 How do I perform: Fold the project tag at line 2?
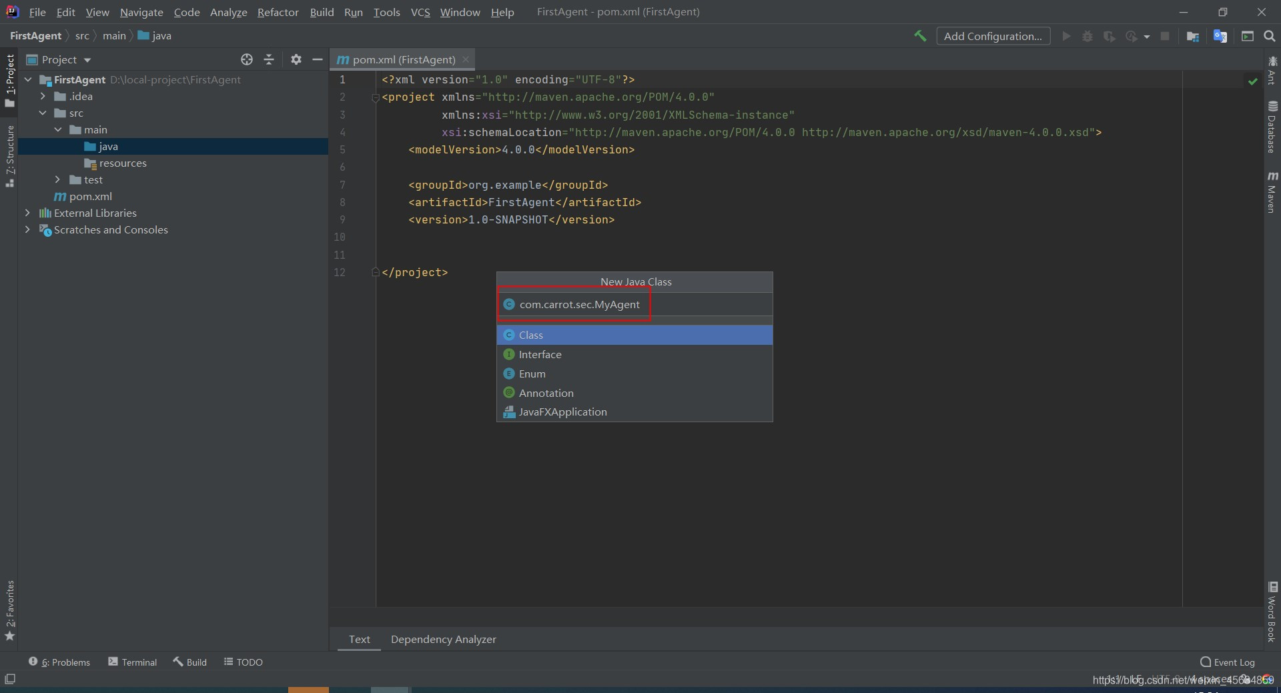(x=375, y=97)
